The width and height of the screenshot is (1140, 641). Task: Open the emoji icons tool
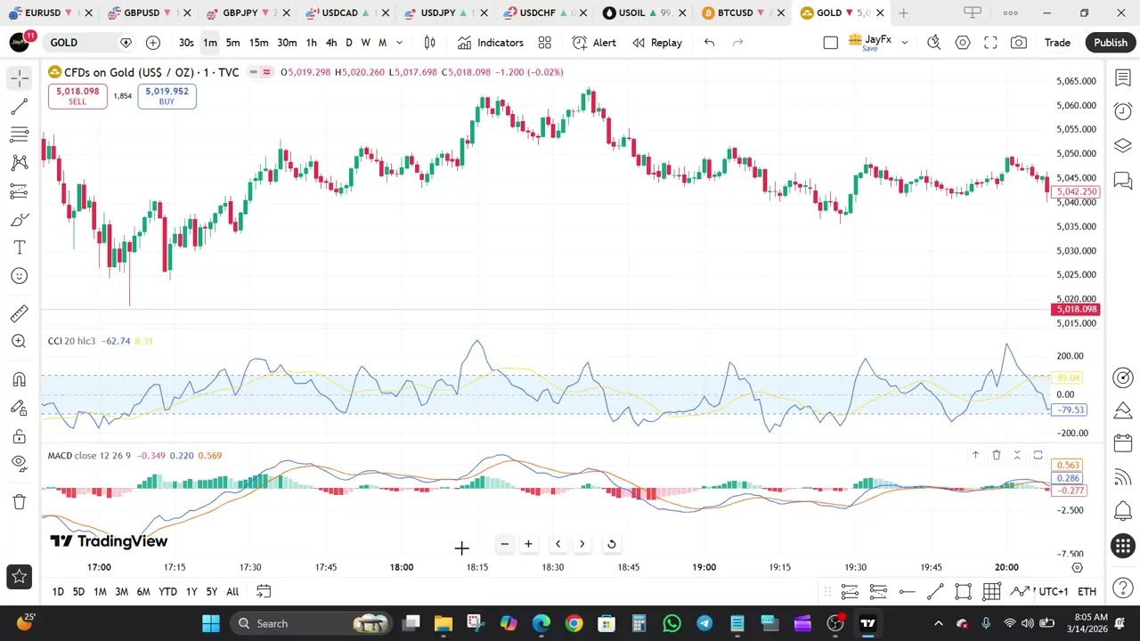pos(20,276)
